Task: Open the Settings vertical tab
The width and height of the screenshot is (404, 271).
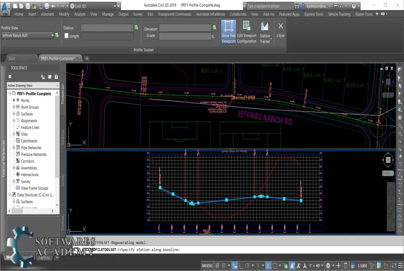Action: click(x=63, y=137)
